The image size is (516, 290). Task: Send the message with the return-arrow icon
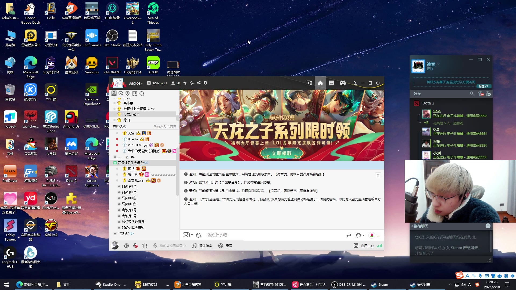tap(349, 235)
